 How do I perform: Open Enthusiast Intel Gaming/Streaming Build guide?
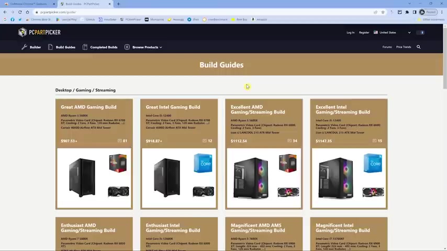173,228
